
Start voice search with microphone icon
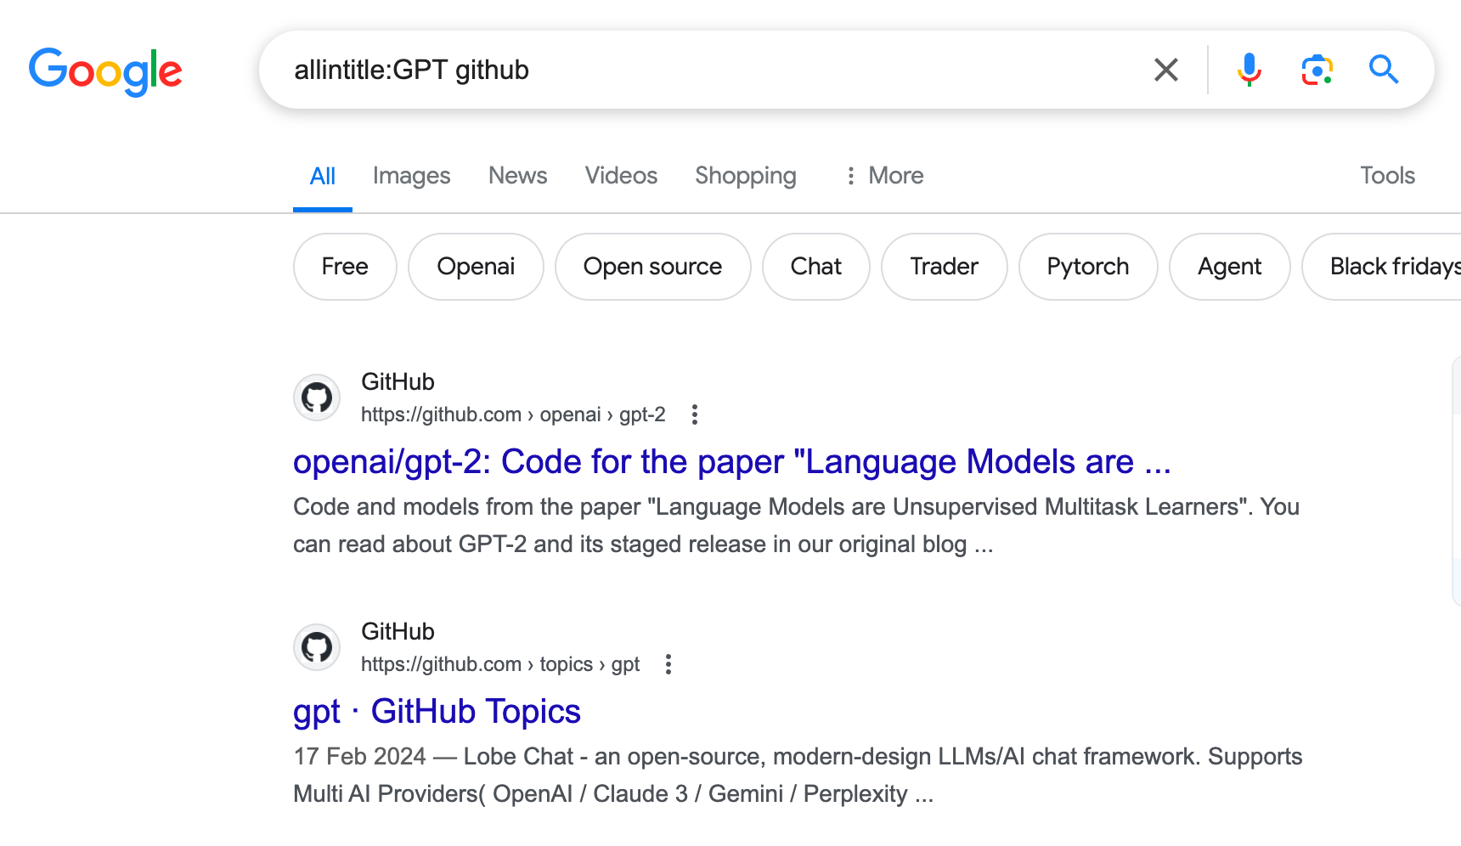pos(1249,70)
